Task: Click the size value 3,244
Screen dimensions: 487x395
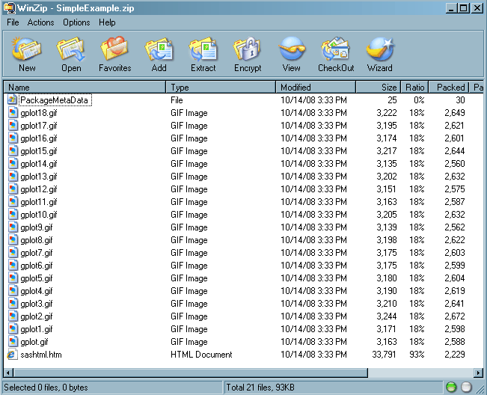Action: click(x=386, y=316)
